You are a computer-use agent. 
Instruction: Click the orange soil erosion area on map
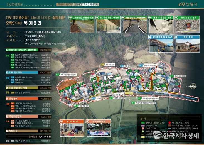[67, 85]
